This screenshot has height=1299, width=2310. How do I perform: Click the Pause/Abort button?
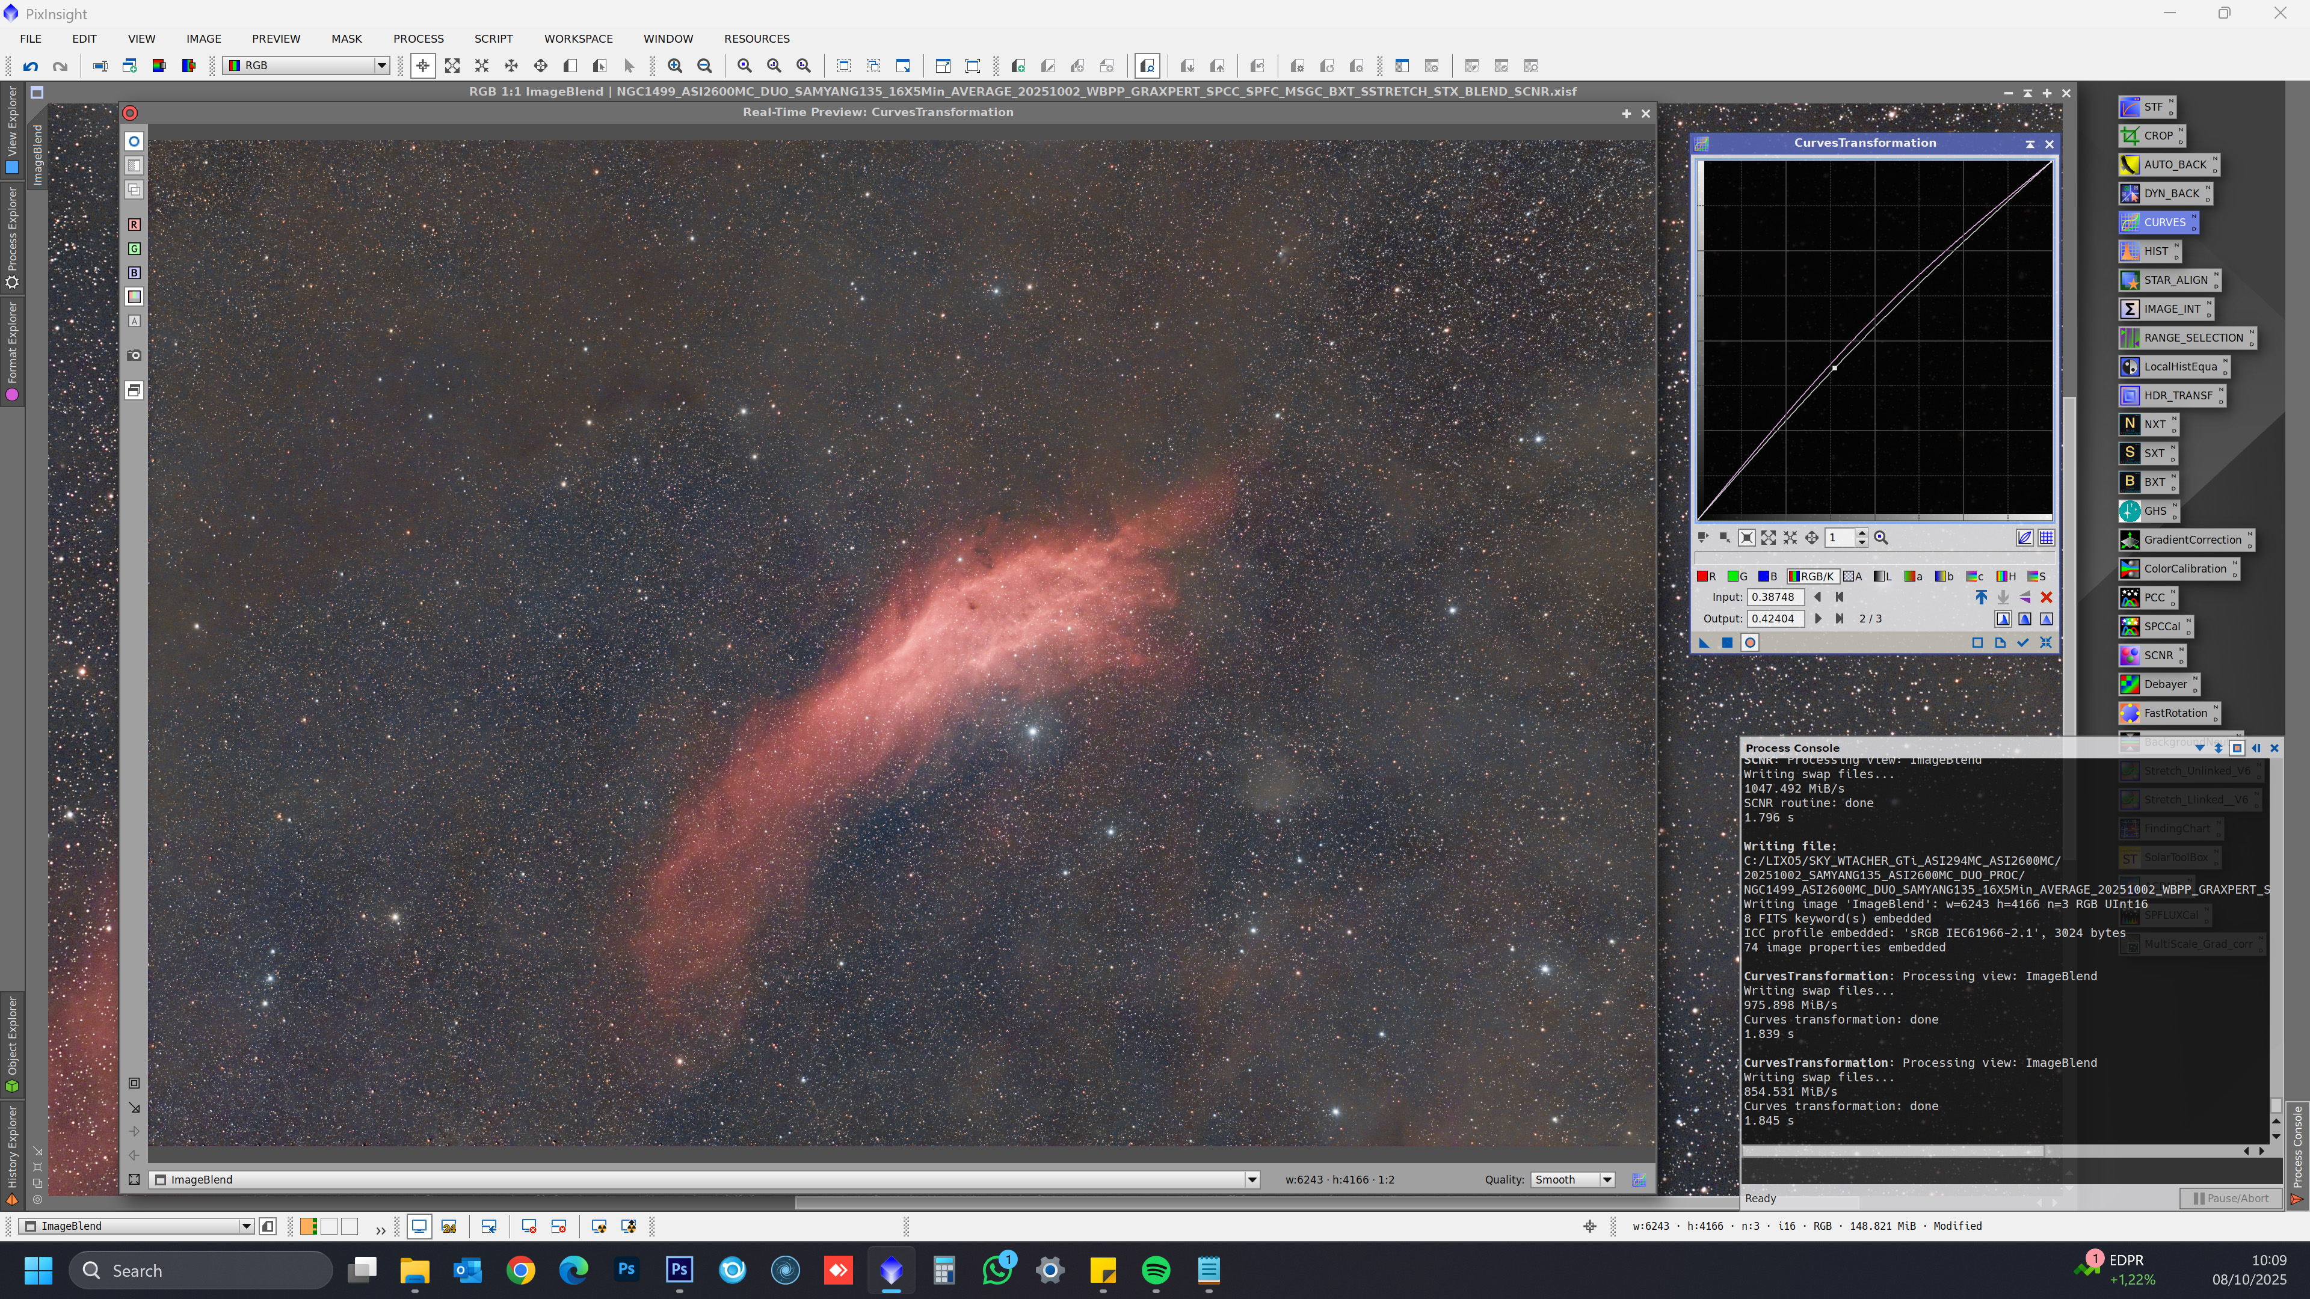2230,1199
